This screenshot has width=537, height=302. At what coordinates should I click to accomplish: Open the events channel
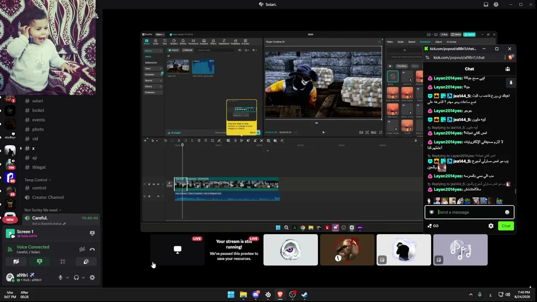pos(39,120)
